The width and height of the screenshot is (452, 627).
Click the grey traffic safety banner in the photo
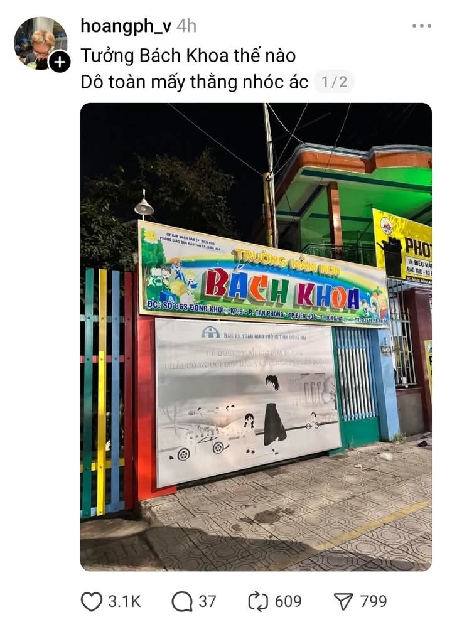pyautogui.click(x=247, y=402)
